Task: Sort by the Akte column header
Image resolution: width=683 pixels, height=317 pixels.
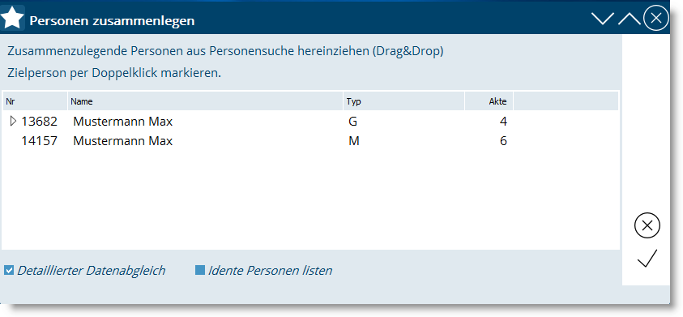Action: pos(489,101)
